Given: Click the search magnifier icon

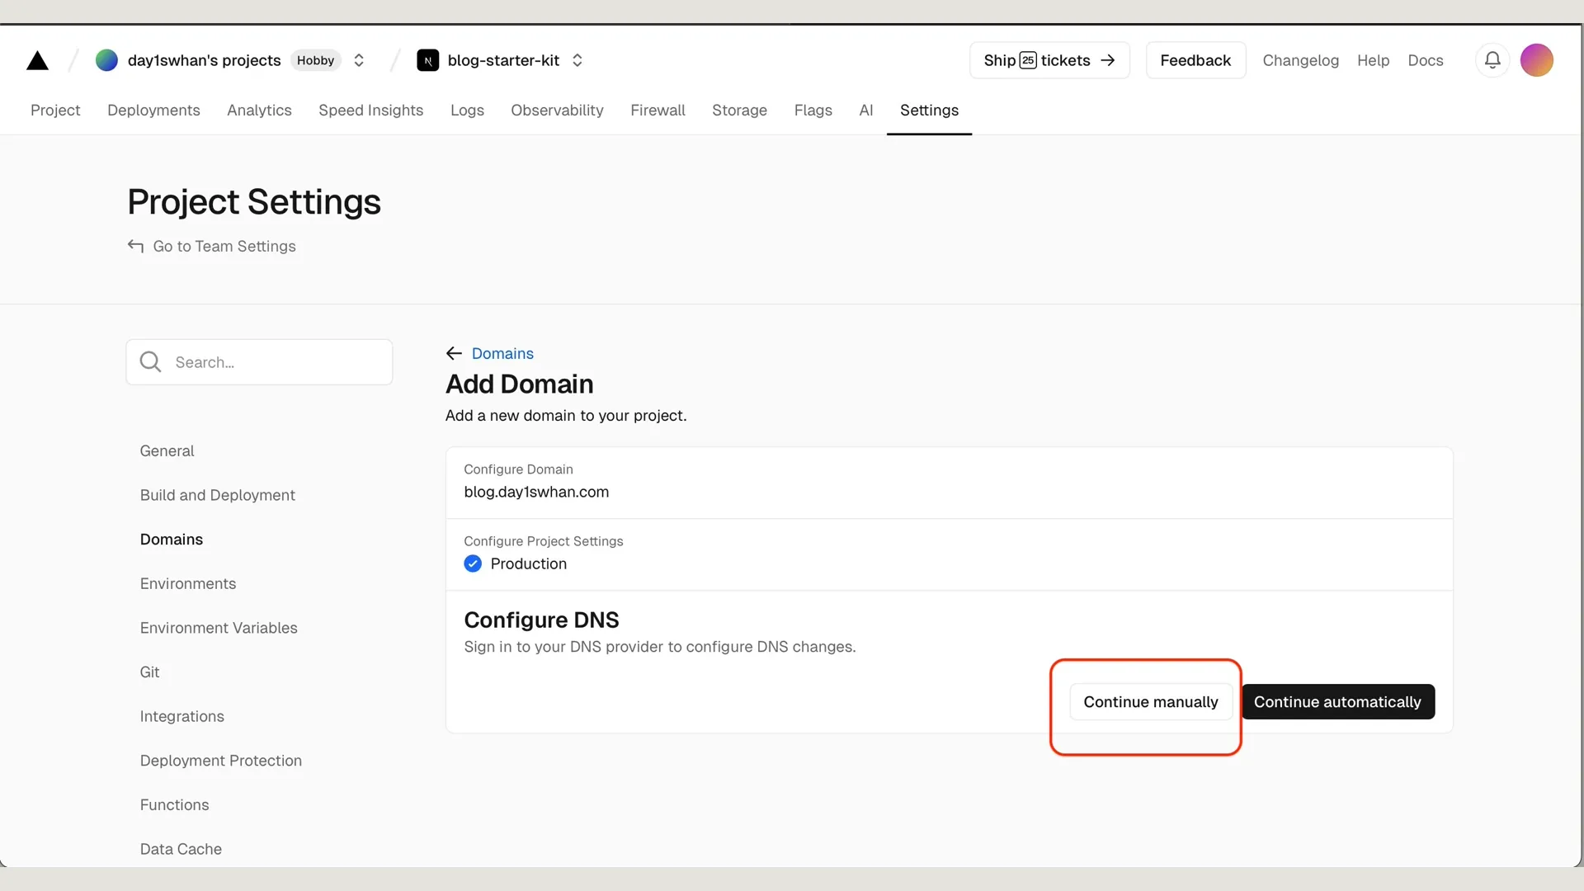Looking at the screenshot, I should pos(150,361).
